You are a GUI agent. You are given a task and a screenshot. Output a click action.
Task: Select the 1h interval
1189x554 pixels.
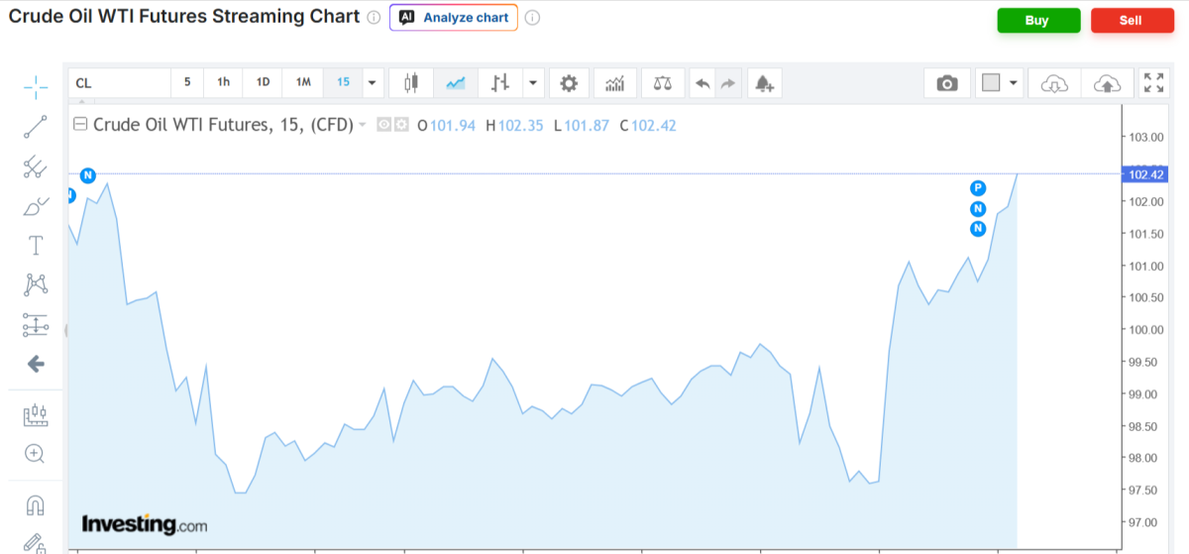pos(224,82)
